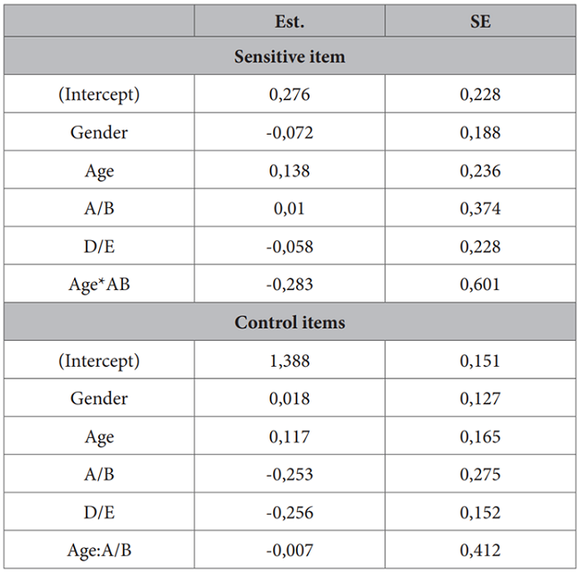
Task: Select the Sensitive item section header
Action: pyautogui.click(x=289, y=56)
